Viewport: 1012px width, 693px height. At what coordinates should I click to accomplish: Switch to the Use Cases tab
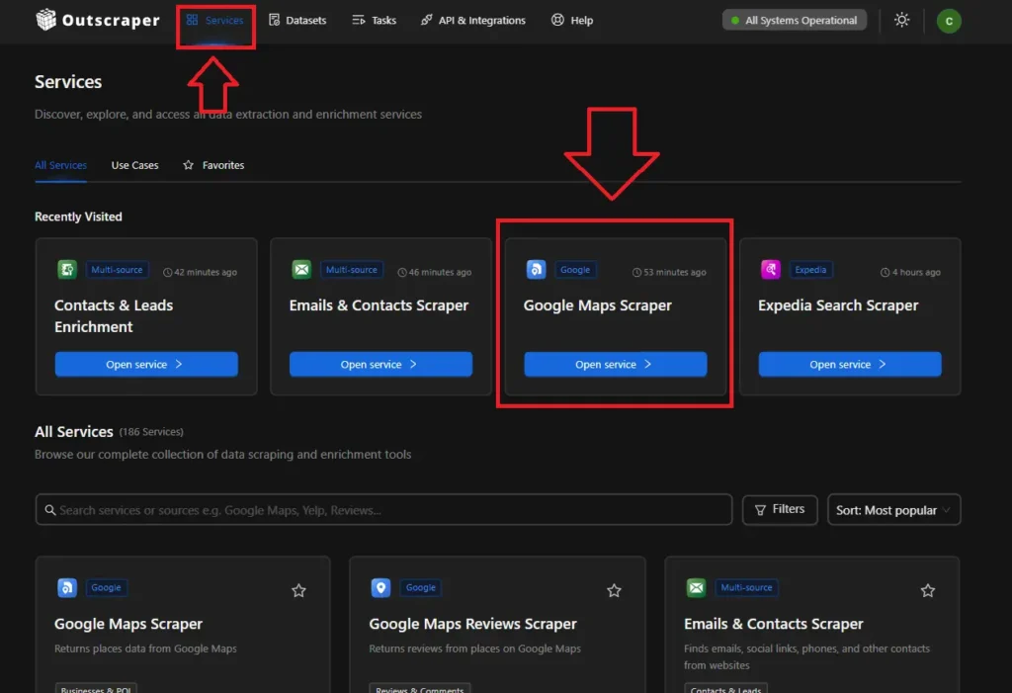coord(134,165)
